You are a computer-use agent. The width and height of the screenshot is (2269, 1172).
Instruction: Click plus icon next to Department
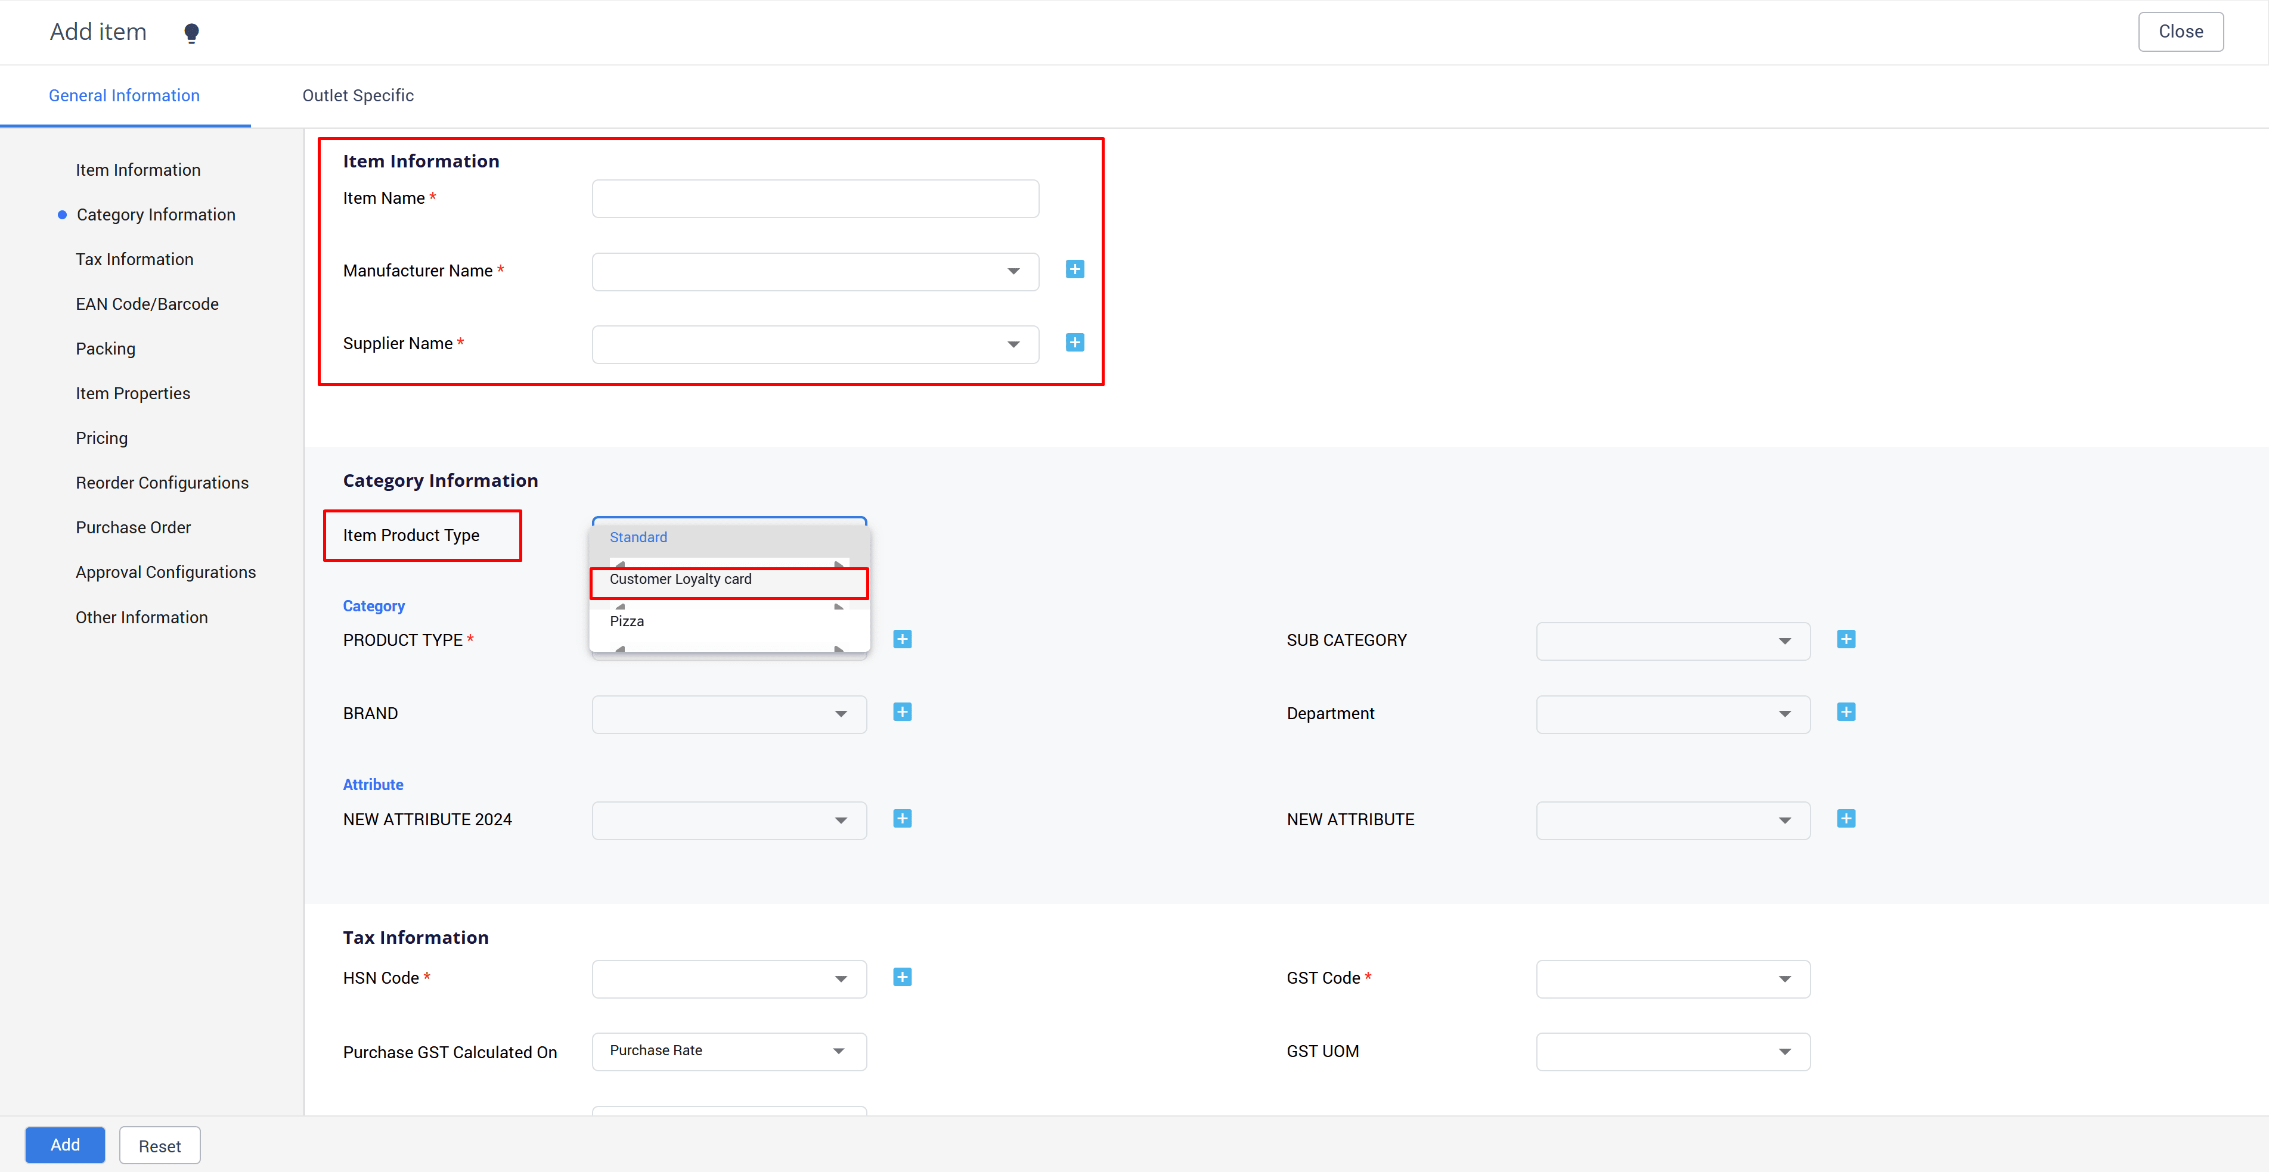tap(1845, 713)
